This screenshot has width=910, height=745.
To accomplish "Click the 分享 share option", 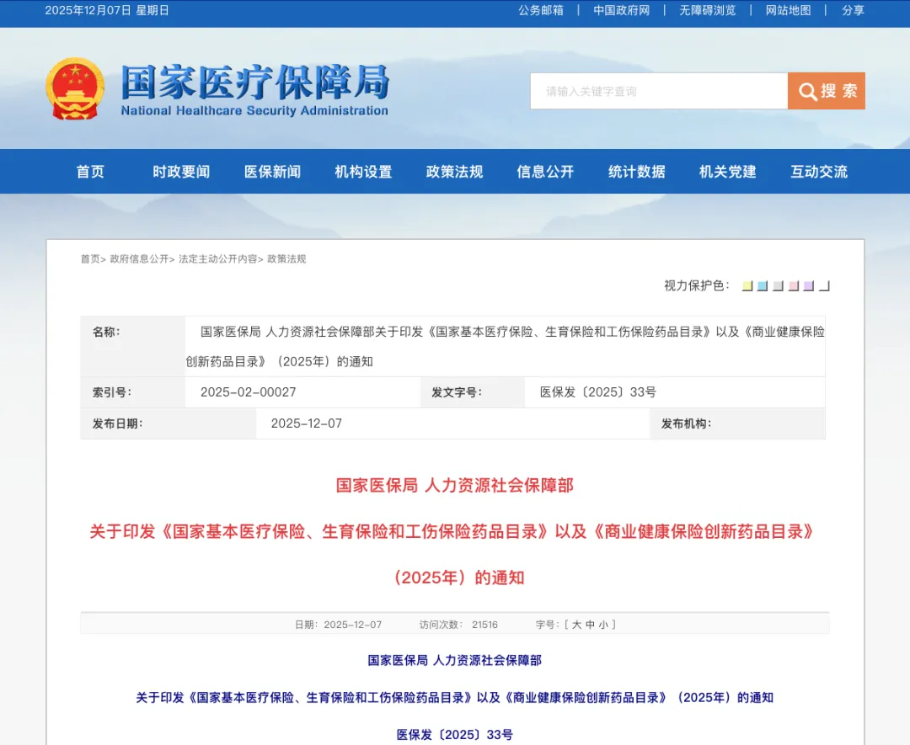I will 853,10.
